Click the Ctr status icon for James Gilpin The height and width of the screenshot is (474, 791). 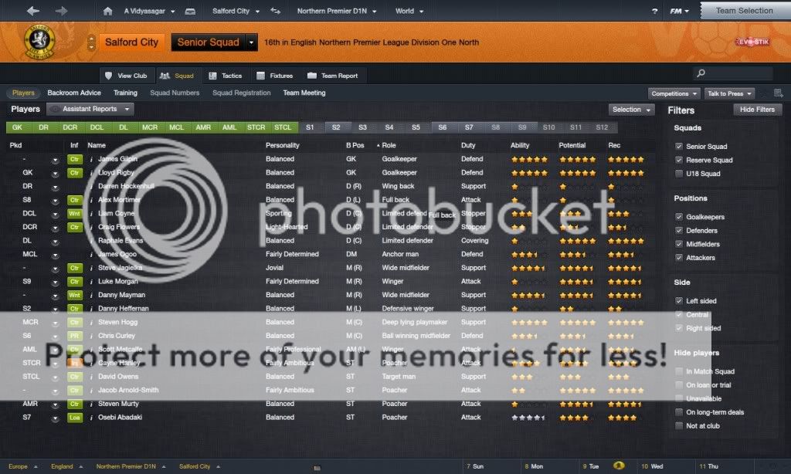click(x=75, y=159)
